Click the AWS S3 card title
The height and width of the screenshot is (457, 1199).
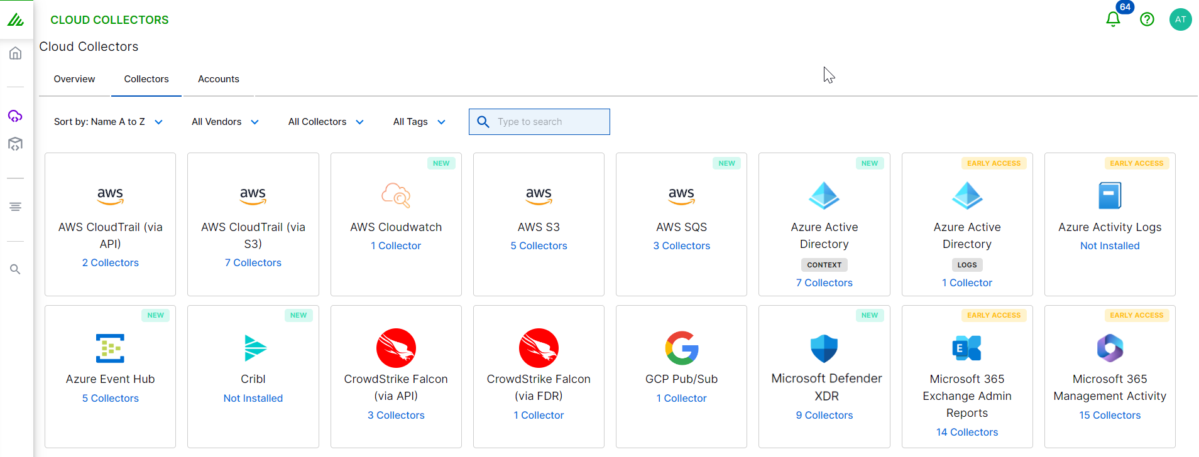click(539, 227)
